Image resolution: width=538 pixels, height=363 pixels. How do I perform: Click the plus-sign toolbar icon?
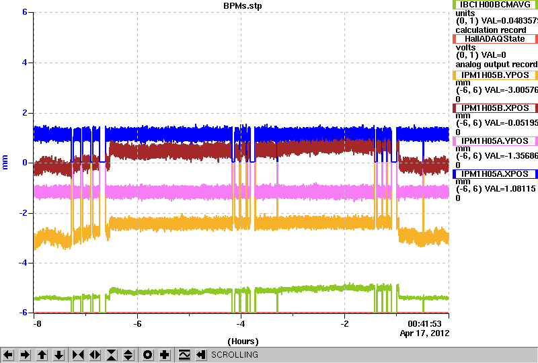click(x=165, y=355)
